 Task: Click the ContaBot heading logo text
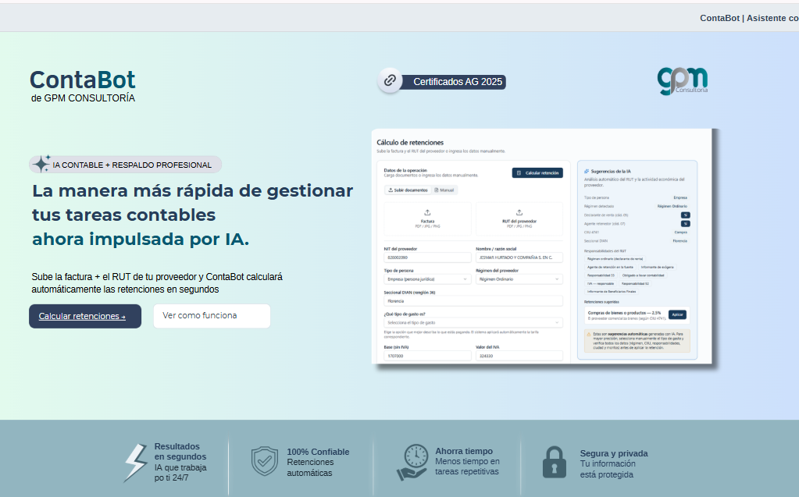[x=83, y=80]
